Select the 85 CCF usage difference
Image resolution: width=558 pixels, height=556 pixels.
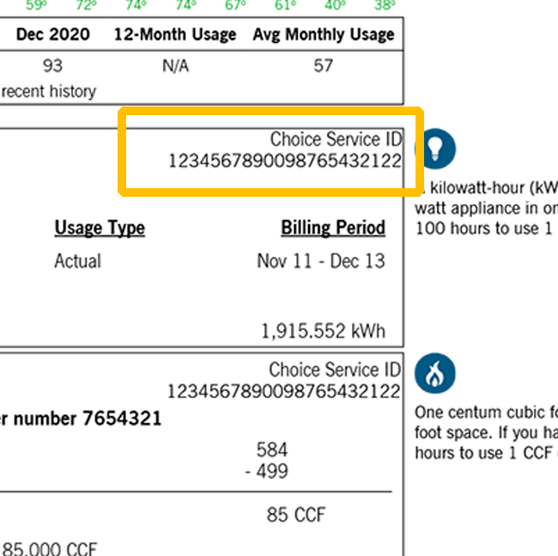296,516
